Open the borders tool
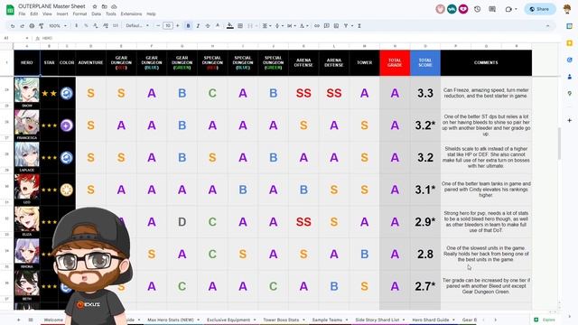 (x=240, y=26)
